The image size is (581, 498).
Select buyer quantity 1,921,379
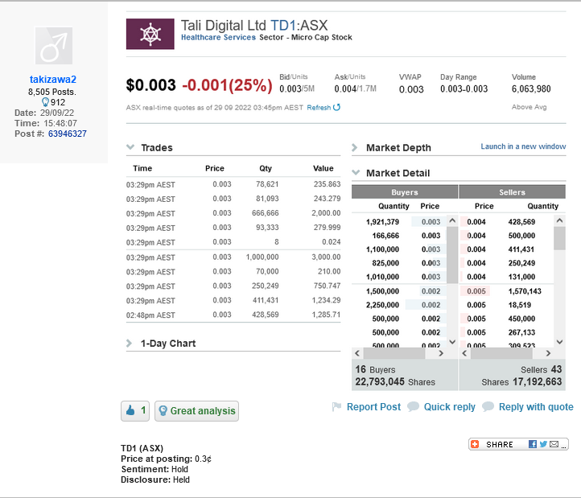pos(382,222)
